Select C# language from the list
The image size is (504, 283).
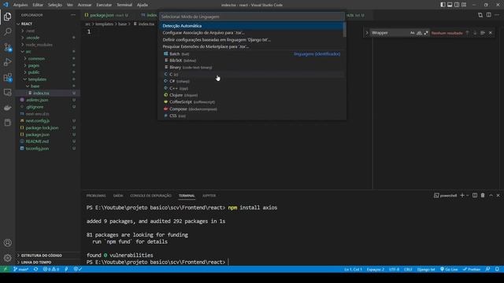click(x=250, y=81)
